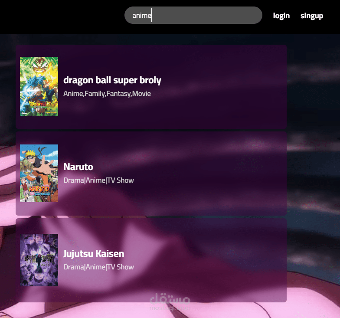
Task: Open the login link
Action: [x=281, y=16]
